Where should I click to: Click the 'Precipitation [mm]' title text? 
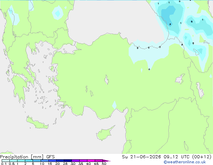coord(22,157)
